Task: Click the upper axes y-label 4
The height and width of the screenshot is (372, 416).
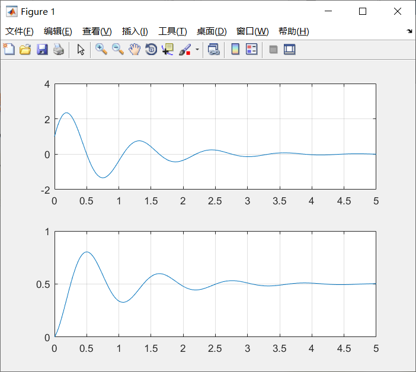Action: point(47,84)
